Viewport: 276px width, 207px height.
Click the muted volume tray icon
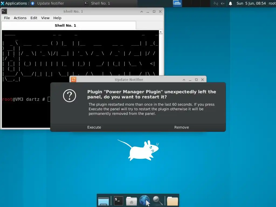[x=223, y=3]
